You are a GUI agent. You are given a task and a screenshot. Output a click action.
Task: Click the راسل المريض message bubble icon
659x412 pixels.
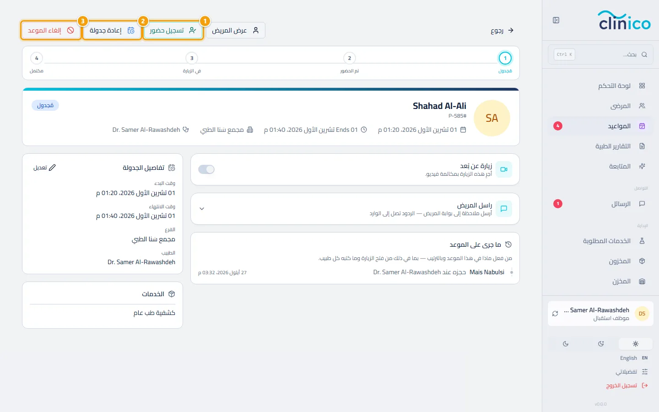pos(504,209)
